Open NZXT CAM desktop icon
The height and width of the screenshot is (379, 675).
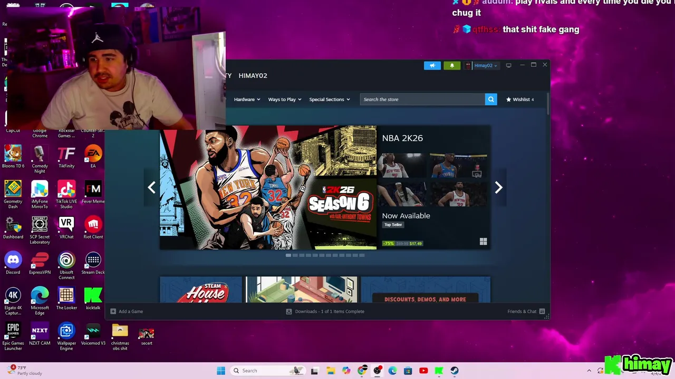[40, 334]
